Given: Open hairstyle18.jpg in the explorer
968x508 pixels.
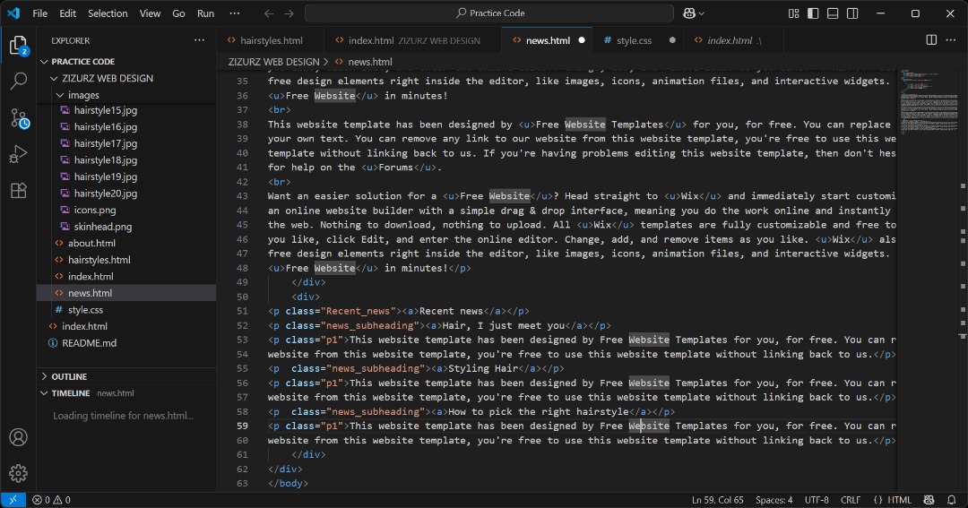Looking at the screenshot, I should coord(106,160).
